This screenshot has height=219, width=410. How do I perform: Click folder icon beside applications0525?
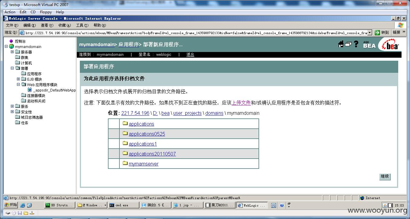(125, 133)
